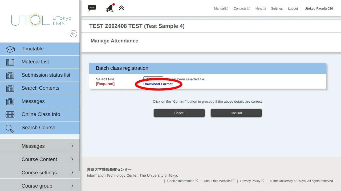Screen dimensions: 341x191
Task: Click the Online Class Info icon
Action: click(x=10, y=115)
